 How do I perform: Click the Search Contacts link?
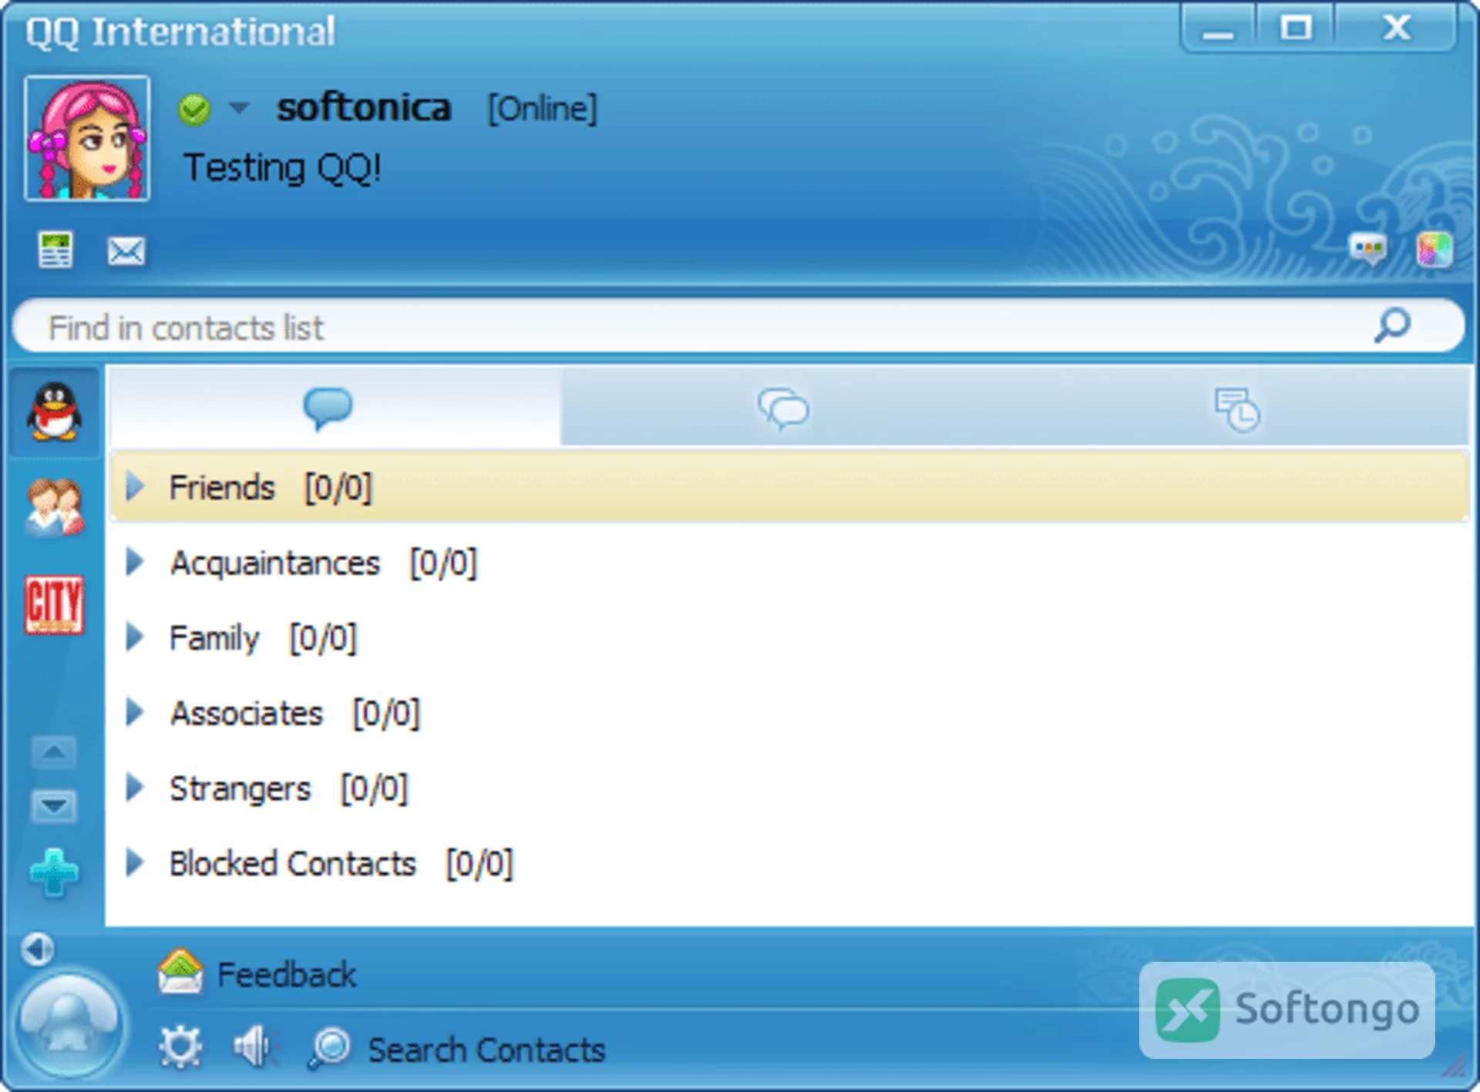click(486, 1050)
